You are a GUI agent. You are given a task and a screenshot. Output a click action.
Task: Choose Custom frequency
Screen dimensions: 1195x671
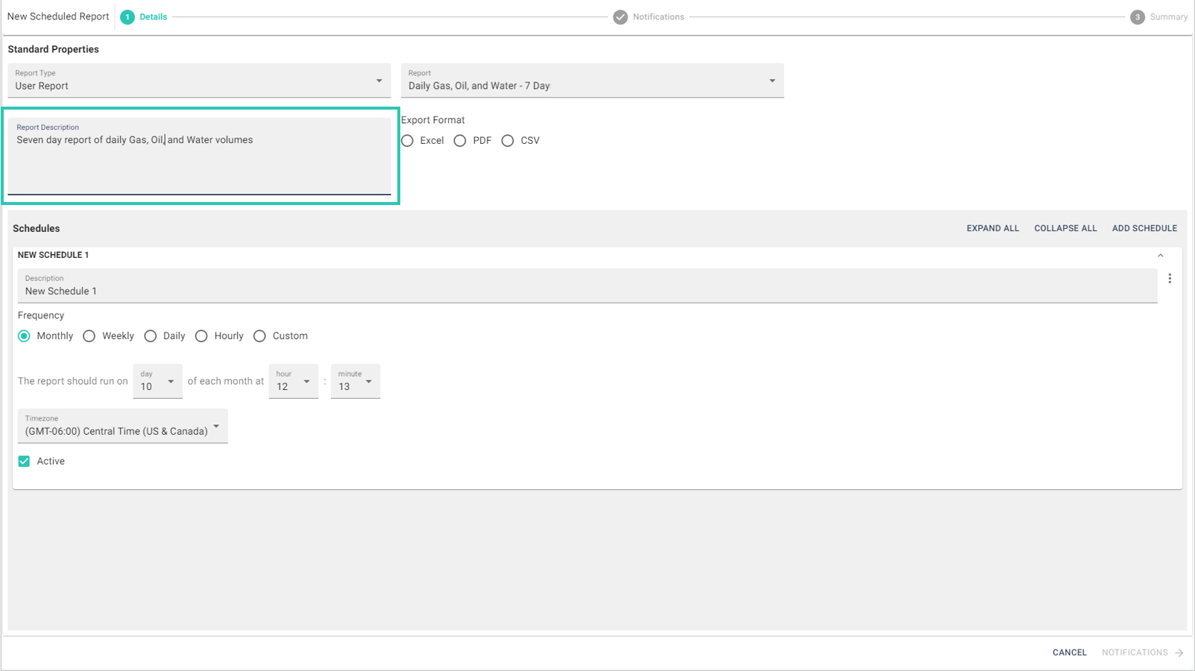pyautogui.click(x=259, y=336)
